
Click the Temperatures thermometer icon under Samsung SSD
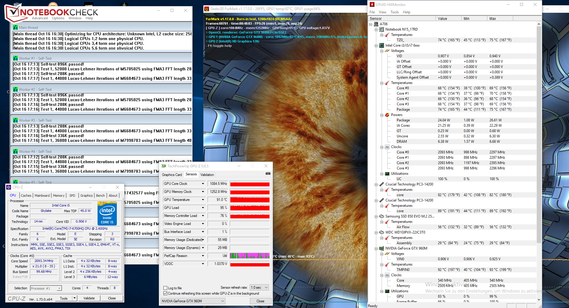coord(387,222)
